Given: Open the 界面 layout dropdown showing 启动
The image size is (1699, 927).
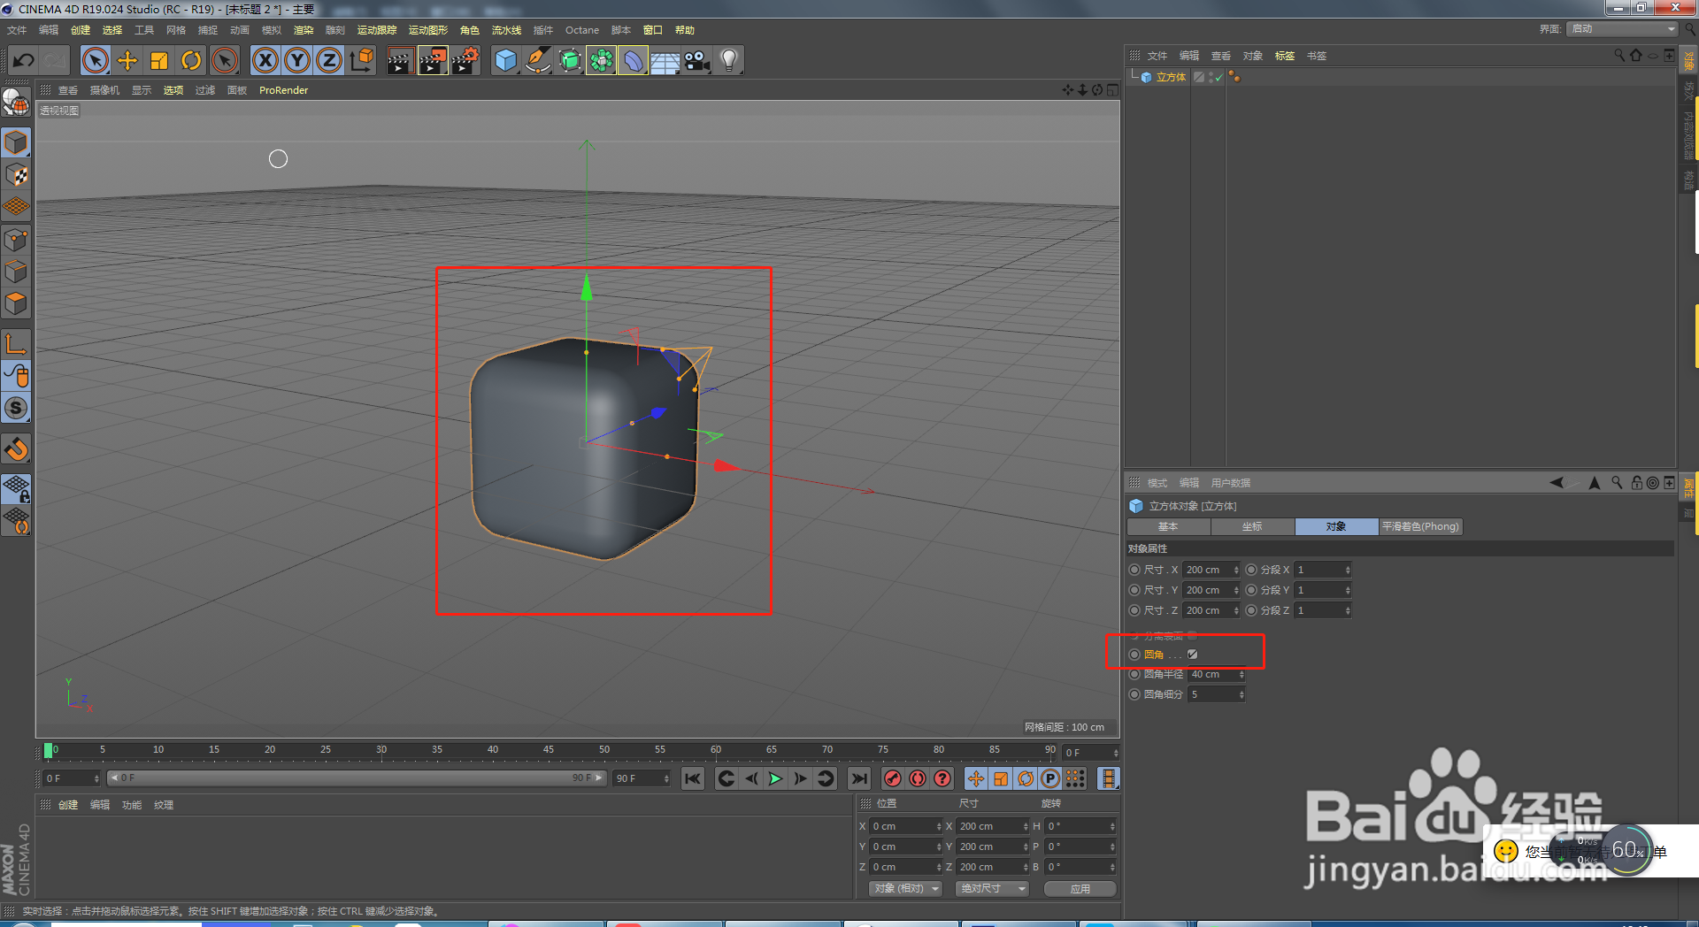Looking at the screenshot, I should pyautogui.click(x=1623, y=29).
